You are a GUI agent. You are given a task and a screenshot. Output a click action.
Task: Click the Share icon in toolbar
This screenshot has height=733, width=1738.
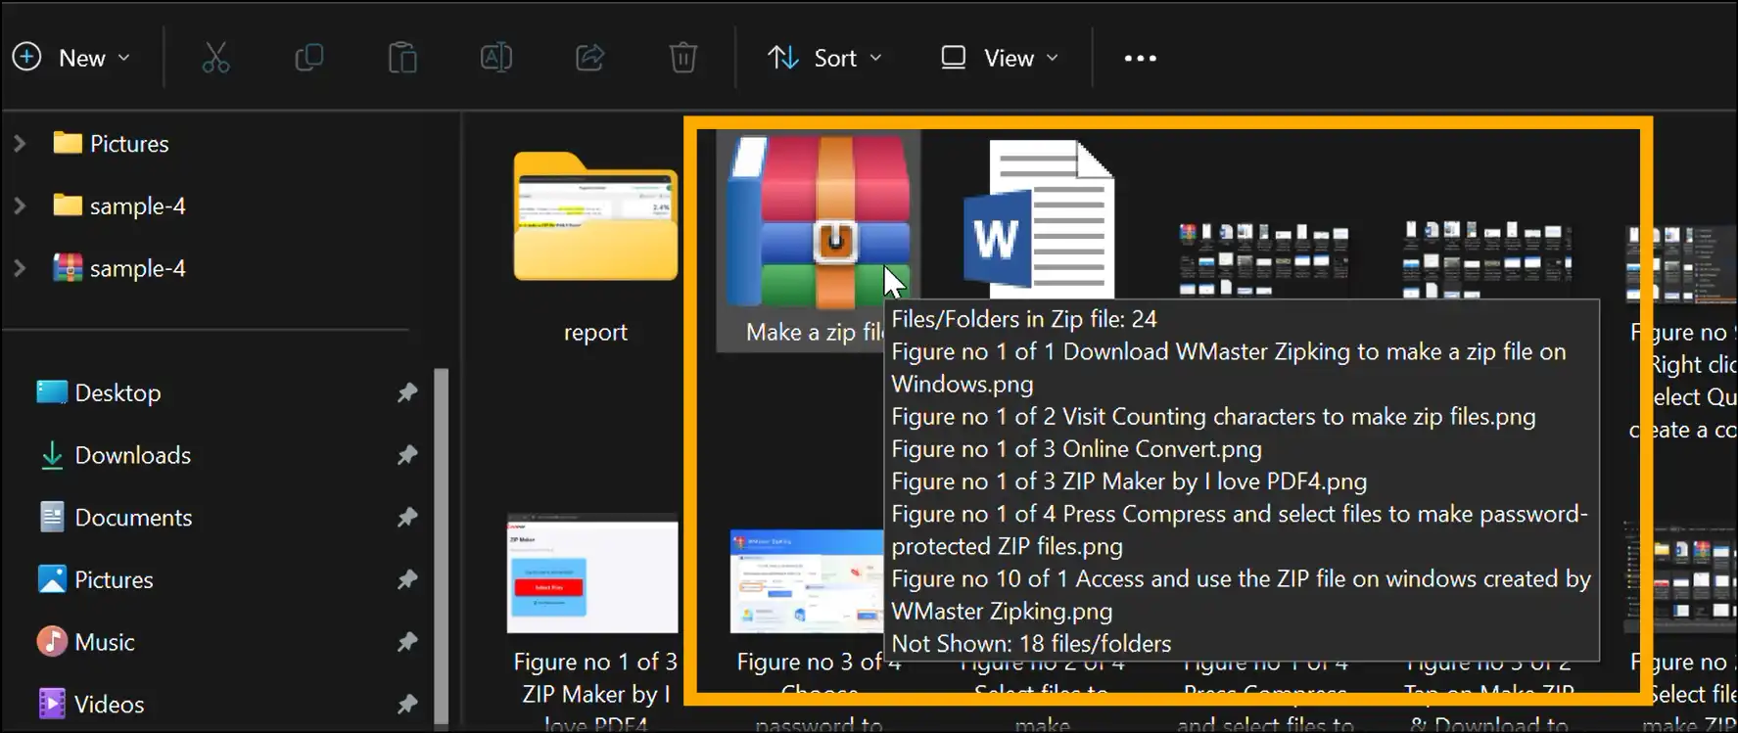pos(589,58)
